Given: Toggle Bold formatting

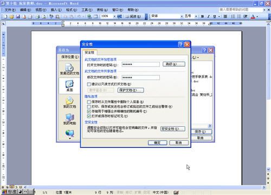Looking at the screenshot, I should [x=203, y=16].
